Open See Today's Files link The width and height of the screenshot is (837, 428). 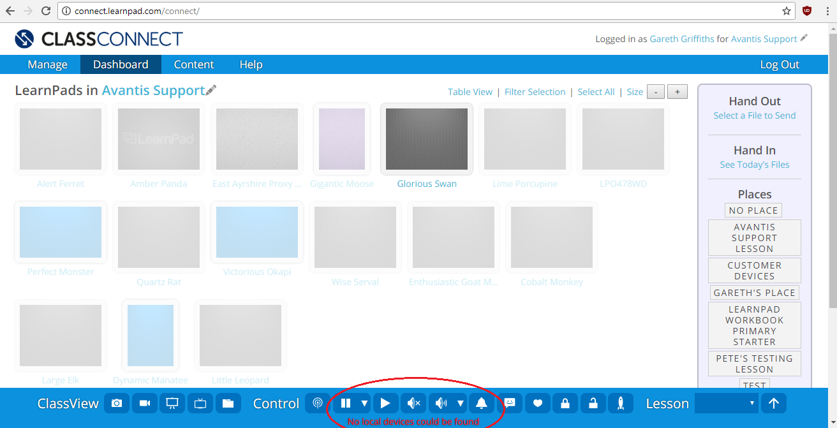click(x=755, y=165)
